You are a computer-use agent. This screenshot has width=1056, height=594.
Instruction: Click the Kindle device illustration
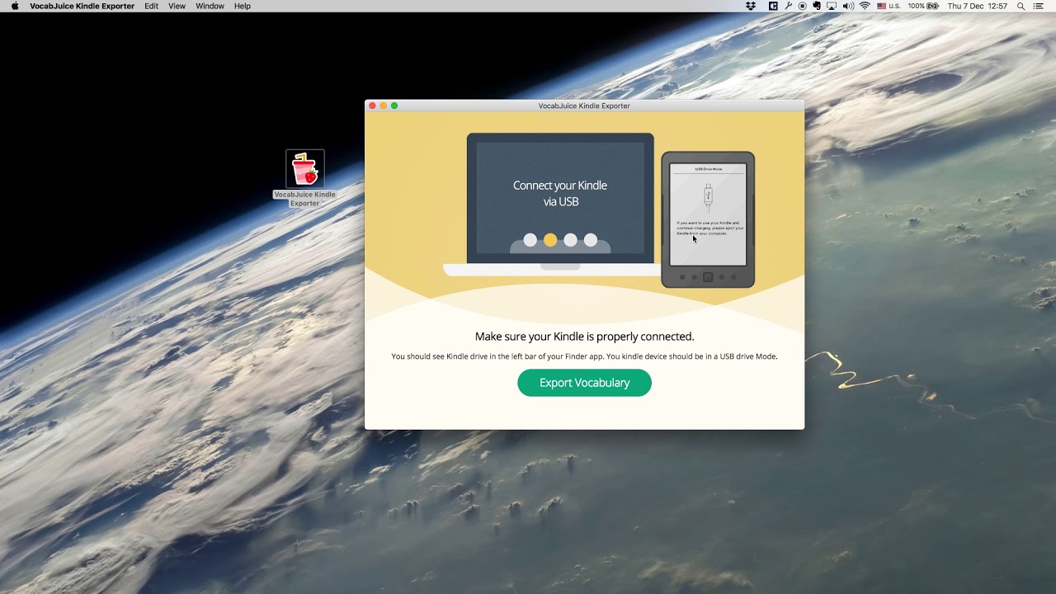pos(708,219)
